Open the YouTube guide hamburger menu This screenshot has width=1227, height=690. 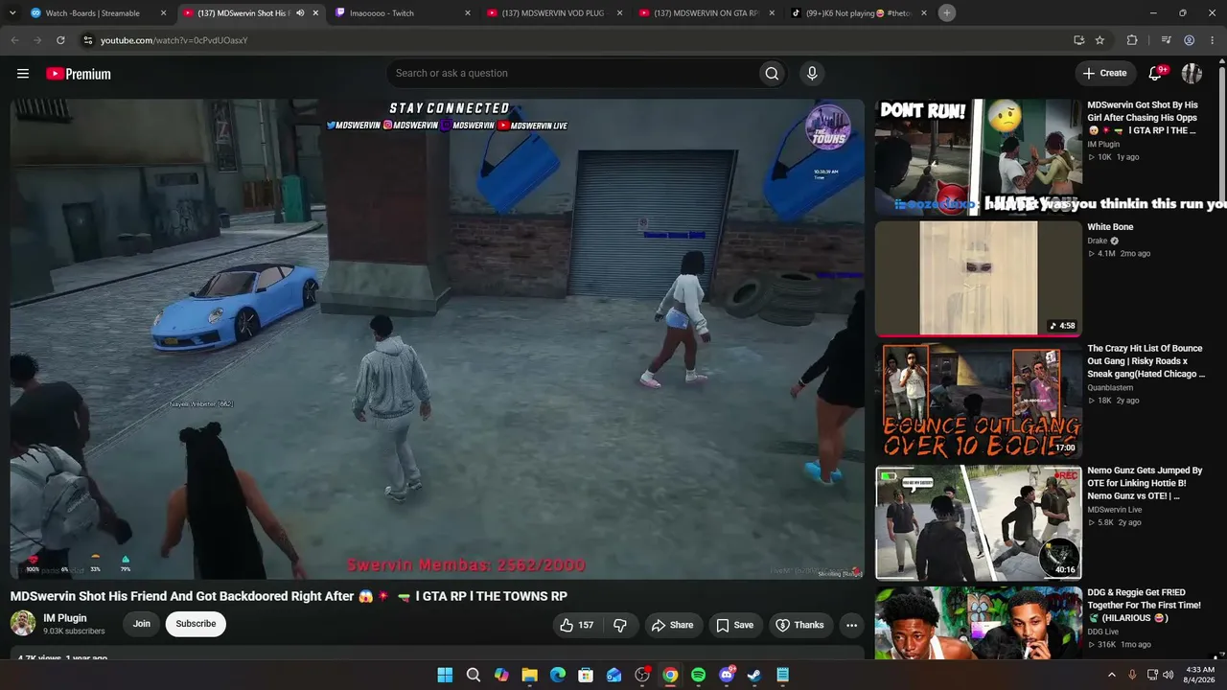23,74
